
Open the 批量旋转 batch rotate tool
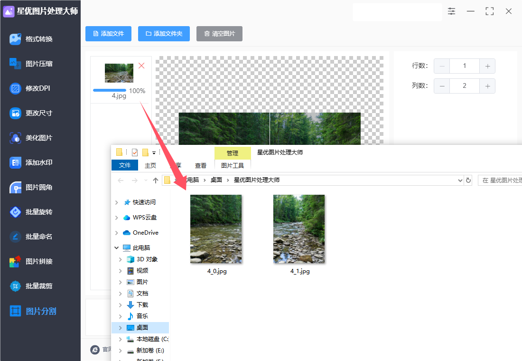pos(31,212)
